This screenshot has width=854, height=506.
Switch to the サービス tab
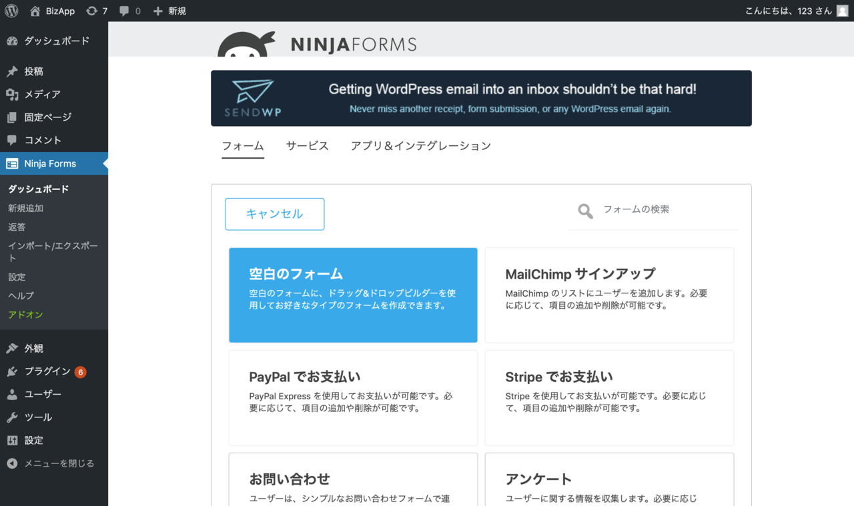click(308, 146)
